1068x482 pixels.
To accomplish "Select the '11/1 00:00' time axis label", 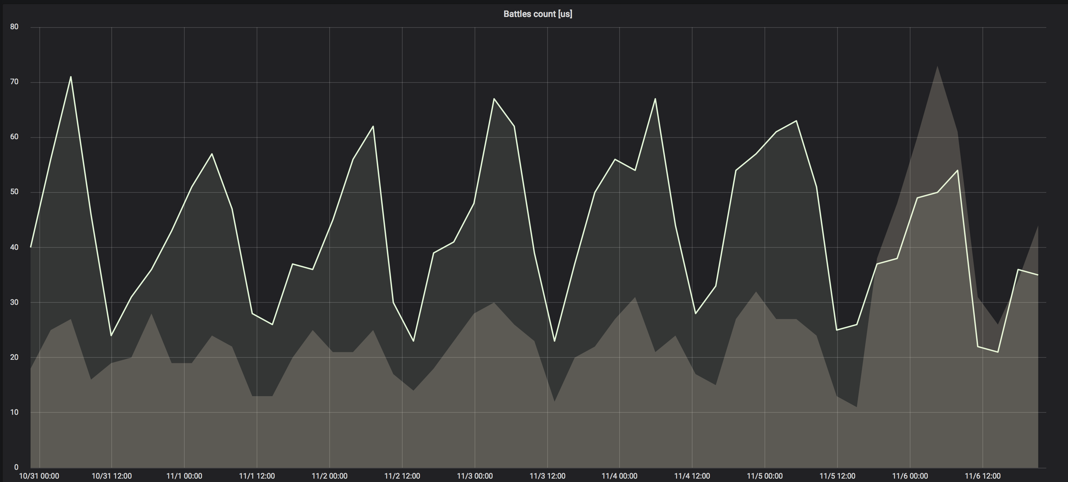I will [x=184, y=476].
